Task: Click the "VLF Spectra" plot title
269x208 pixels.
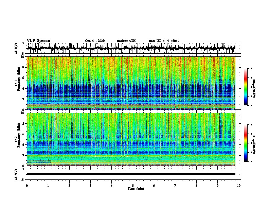Action: click(x=38, y=41)
